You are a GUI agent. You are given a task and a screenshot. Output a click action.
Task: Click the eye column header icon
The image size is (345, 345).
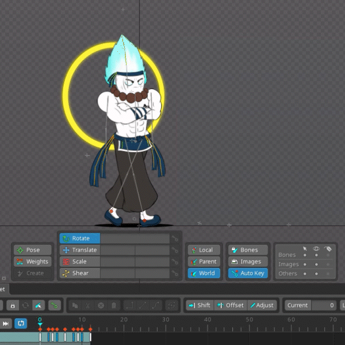tap(316, 248)
